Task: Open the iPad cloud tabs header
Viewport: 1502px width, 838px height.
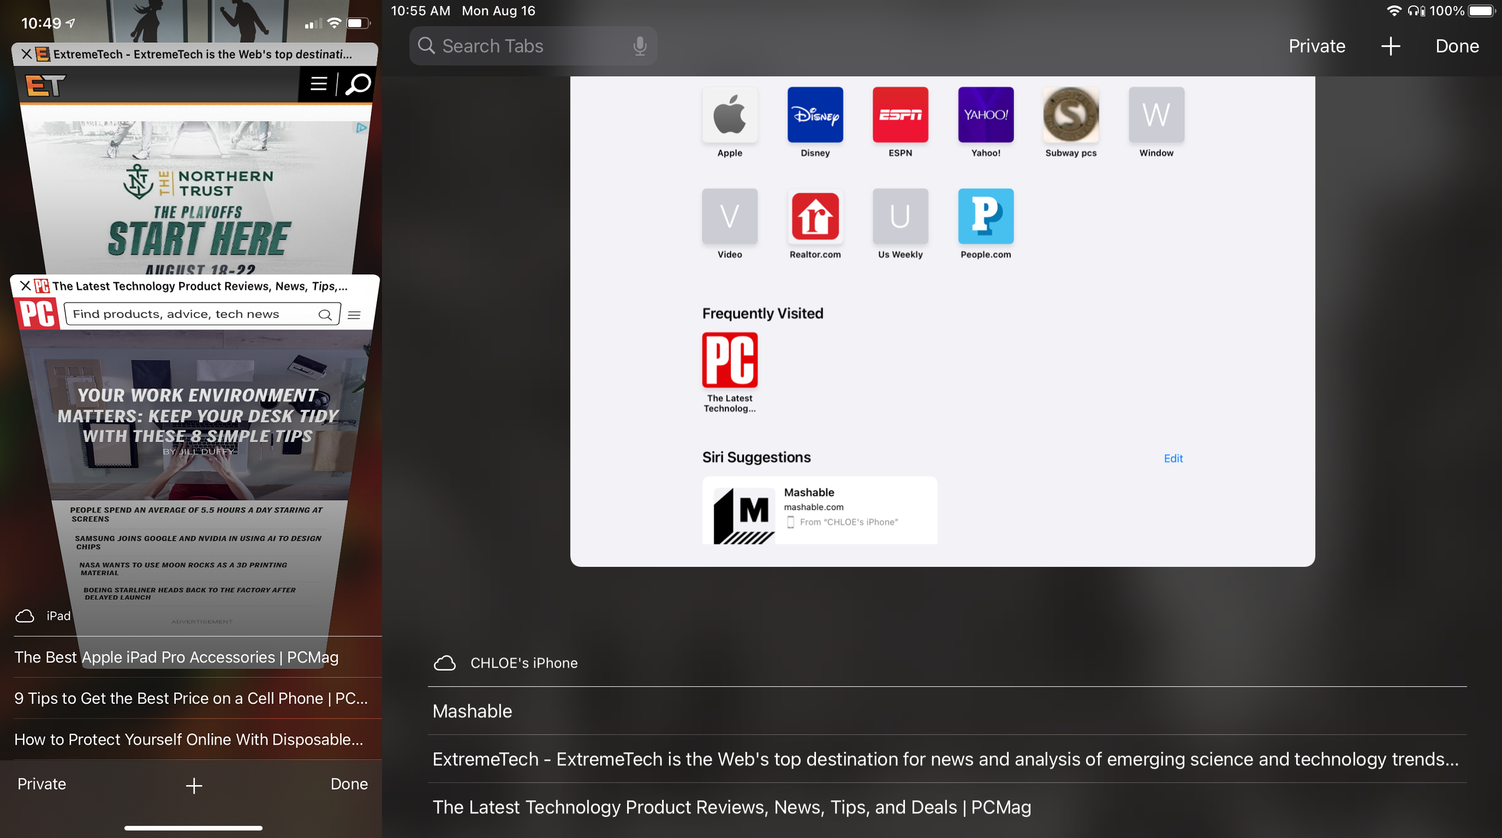Action: click(x=43, y=615)
